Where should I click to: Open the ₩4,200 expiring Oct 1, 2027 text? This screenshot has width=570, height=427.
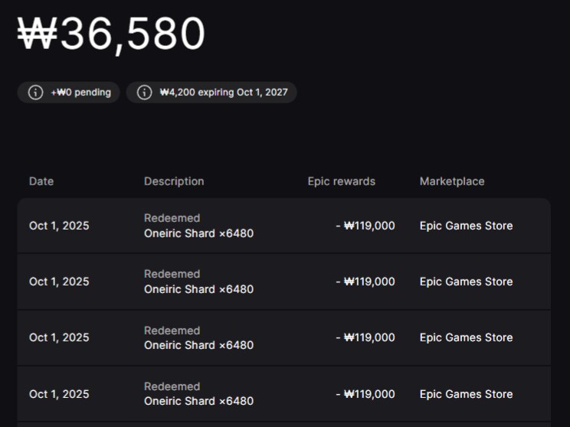click(223, 93)
